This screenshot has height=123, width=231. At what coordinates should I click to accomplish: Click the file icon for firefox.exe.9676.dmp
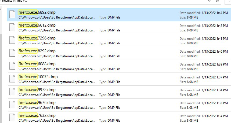point(12,104)
